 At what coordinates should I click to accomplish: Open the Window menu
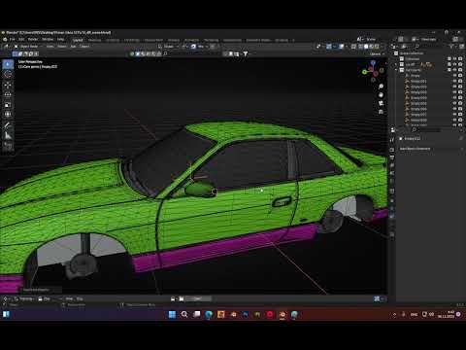click(x=48, y=39)
